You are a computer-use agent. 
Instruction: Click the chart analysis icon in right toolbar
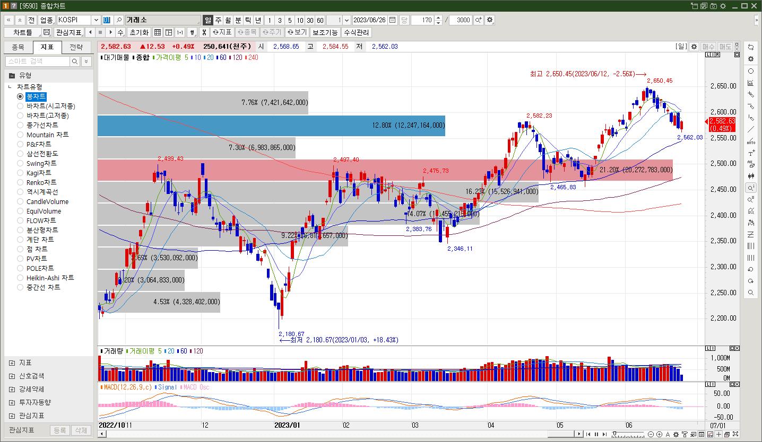[750, 83]
